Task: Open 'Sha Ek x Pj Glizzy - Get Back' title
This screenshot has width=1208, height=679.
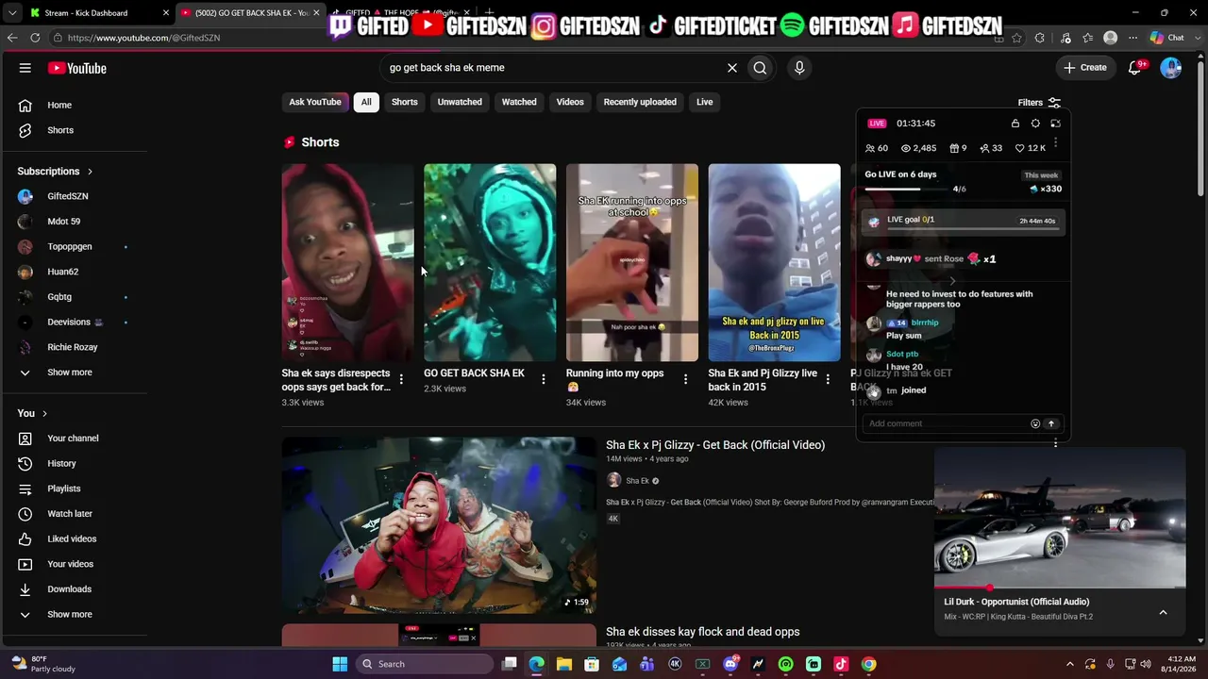Action: point(715,445)
